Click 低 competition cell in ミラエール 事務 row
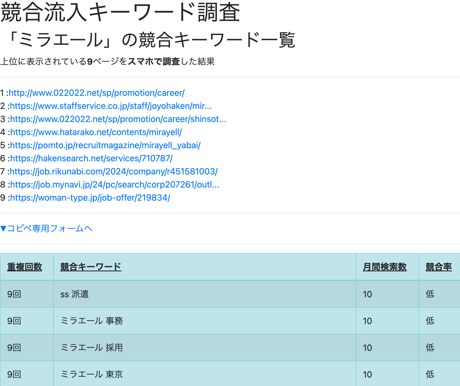 439,321
